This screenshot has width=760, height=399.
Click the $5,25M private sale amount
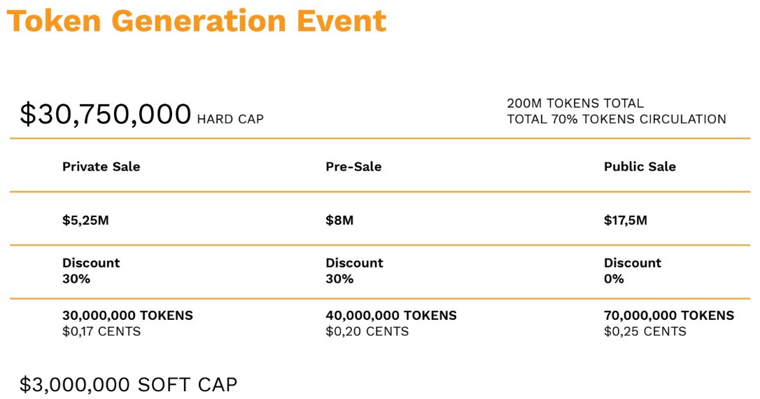[86, 220]
